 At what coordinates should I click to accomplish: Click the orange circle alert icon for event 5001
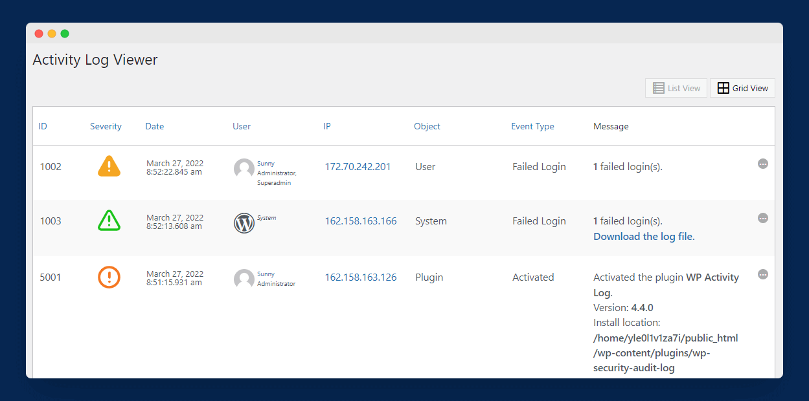point(109,277)
